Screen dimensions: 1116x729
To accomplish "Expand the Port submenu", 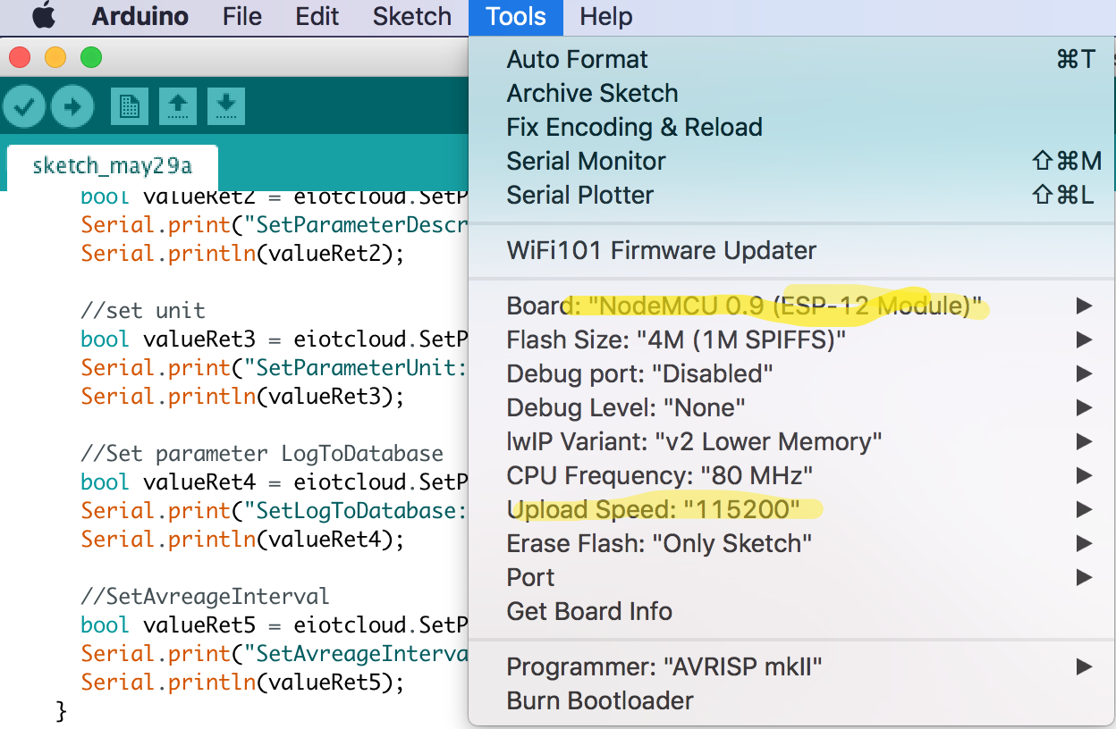I will coord(792,578).
